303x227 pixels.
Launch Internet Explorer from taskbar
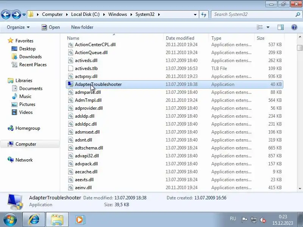(34, 220)
